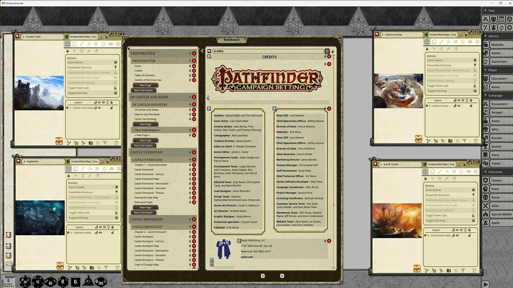Image resolution: width=513 pixels, height=288 pixels.
Task: Select Castle Everstand - History page
Action: (149, 174)
